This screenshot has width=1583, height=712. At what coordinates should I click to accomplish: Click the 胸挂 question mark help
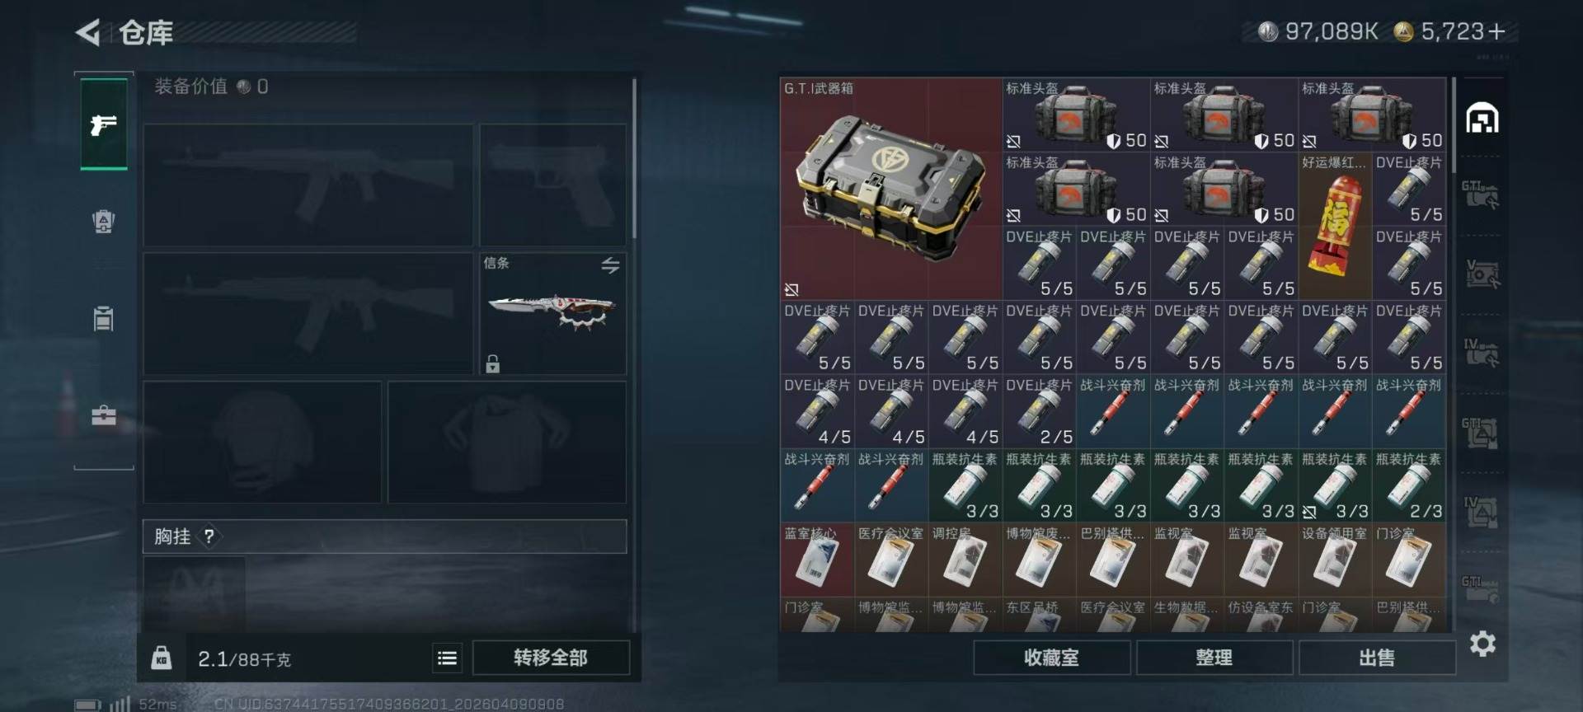(x=209, y=536)
